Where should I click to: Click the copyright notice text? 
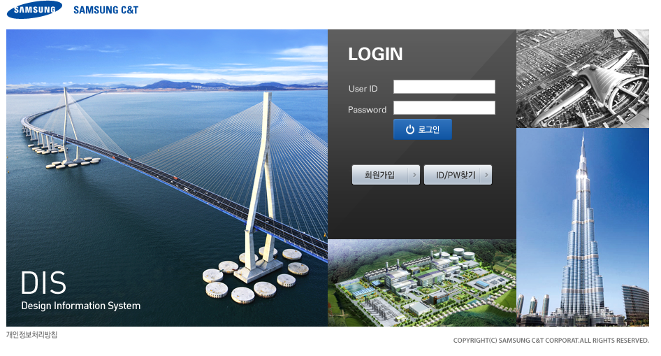click(551, 341)
